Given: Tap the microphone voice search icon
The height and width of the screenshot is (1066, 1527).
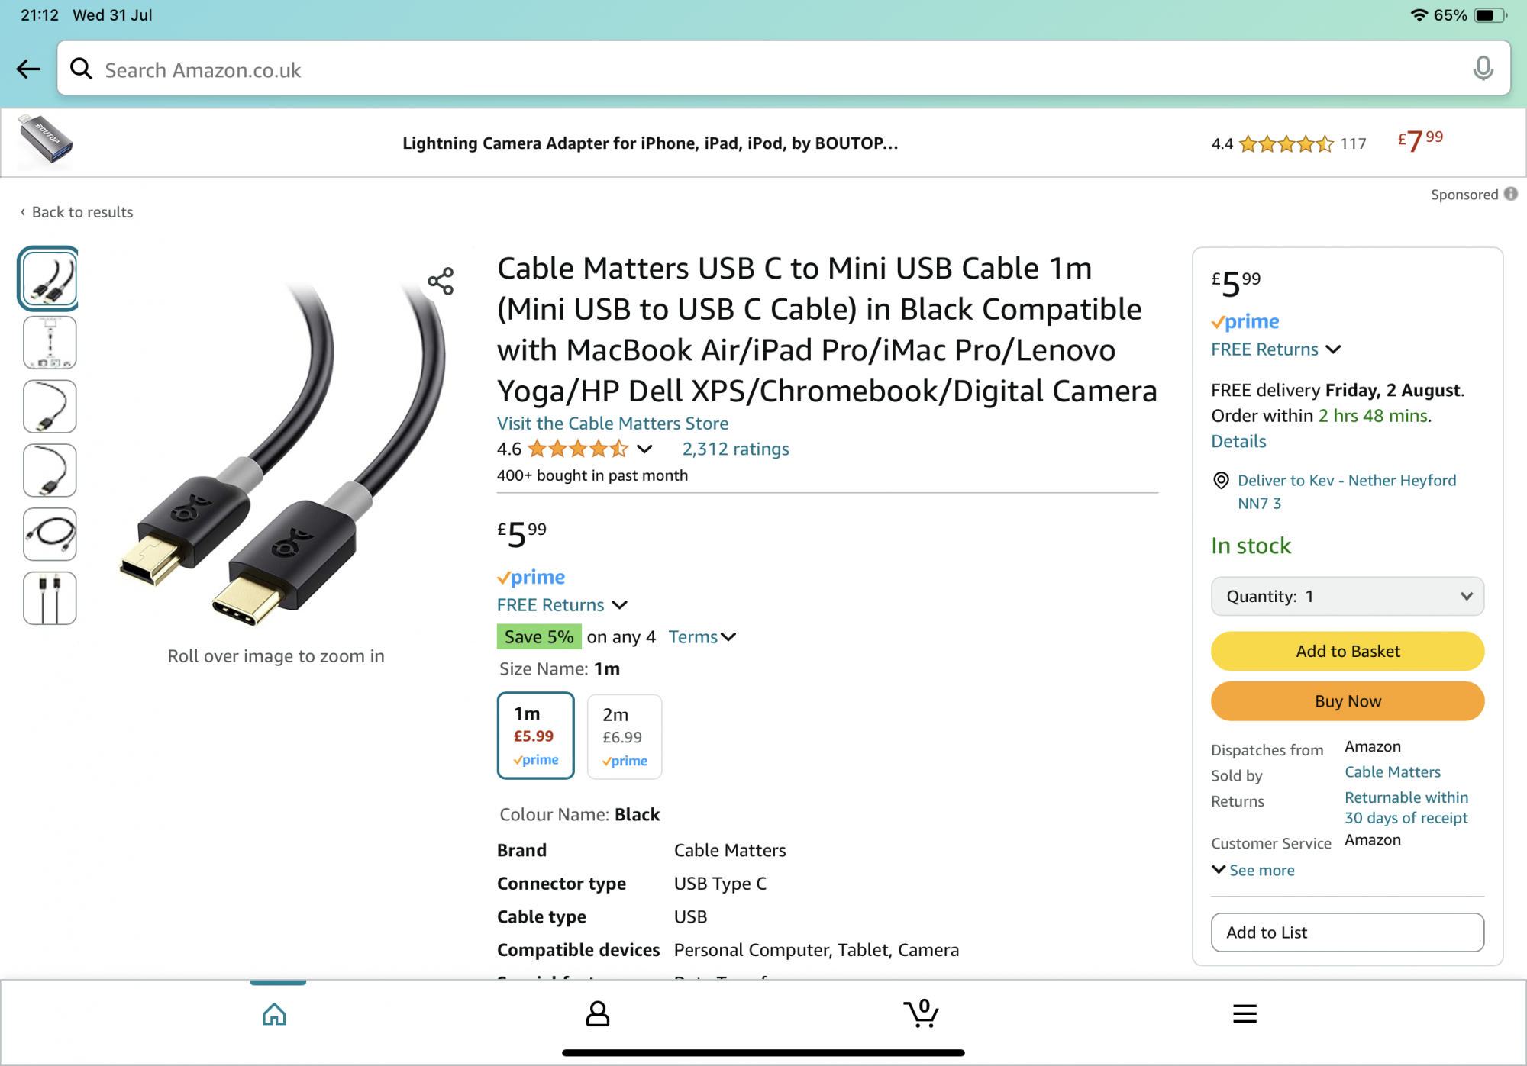Looking at the screenshot, I should 1483,69.
